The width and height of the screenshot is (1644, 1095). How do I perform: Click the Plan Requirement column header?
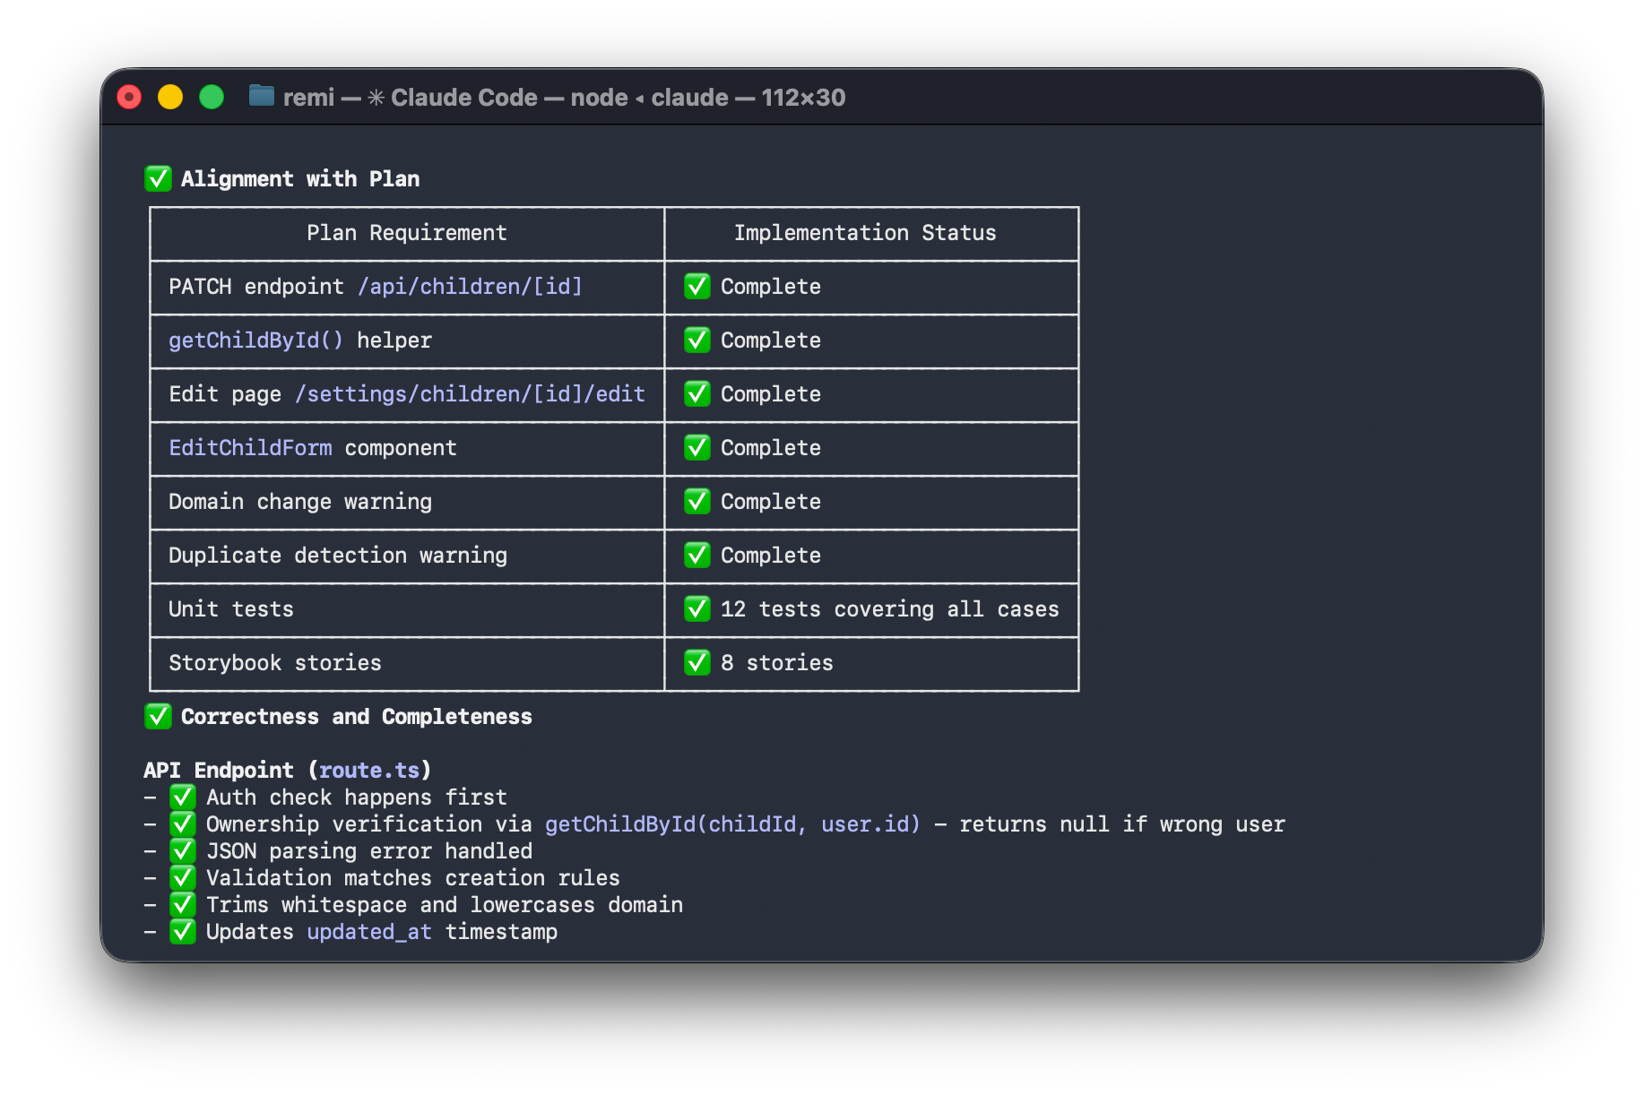[407, 233]
